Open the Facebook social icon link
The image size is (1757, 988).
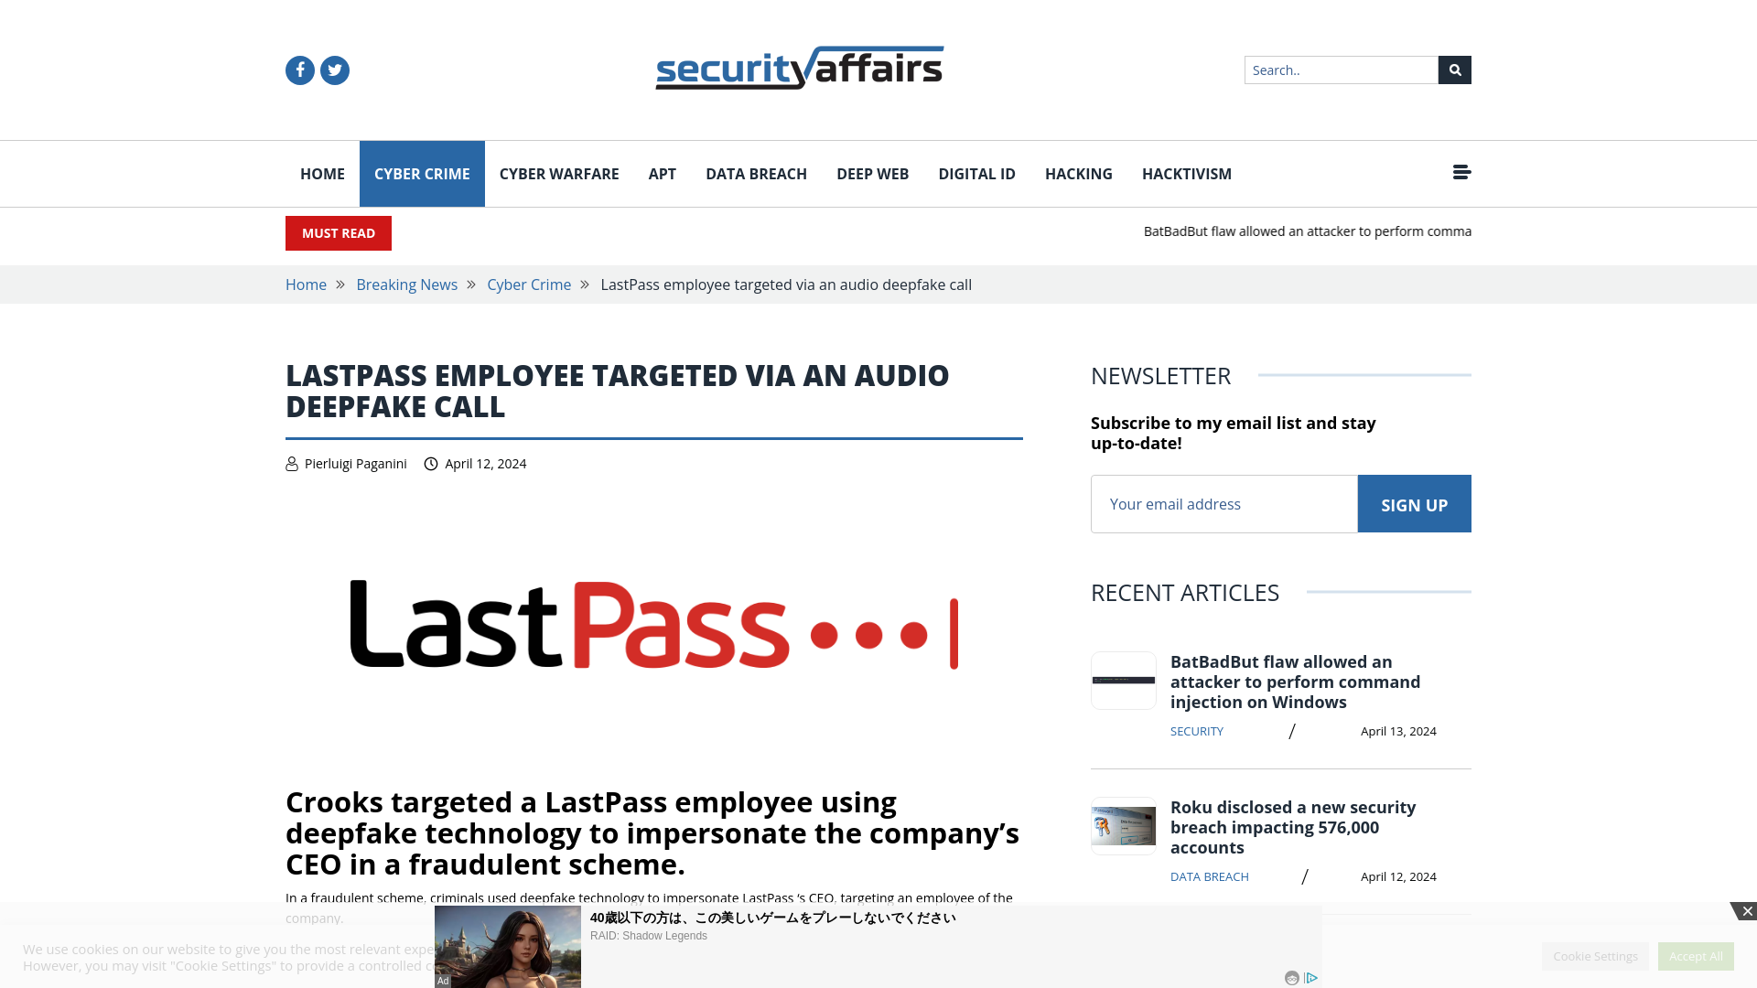[x=299, y=70]
